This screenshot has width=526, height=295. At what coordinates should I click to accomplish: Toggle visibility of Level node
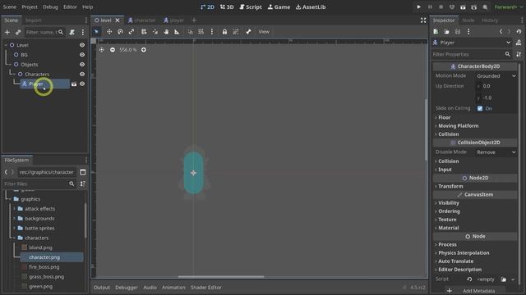[x=82, y=45]
